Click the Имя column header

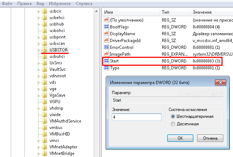pos(109,12)
